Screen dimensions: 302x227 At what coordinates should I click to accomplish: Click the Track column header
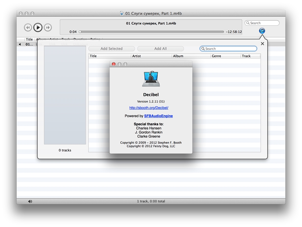coord(250,56)
